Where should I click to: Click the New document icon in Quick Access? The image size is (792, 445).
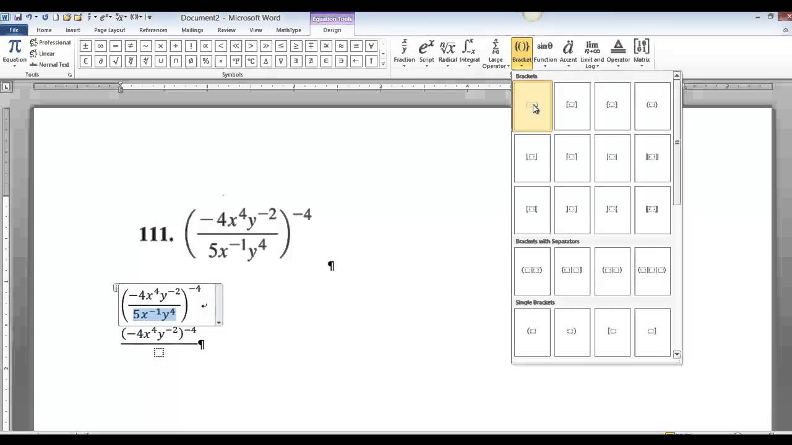(56, 17)
